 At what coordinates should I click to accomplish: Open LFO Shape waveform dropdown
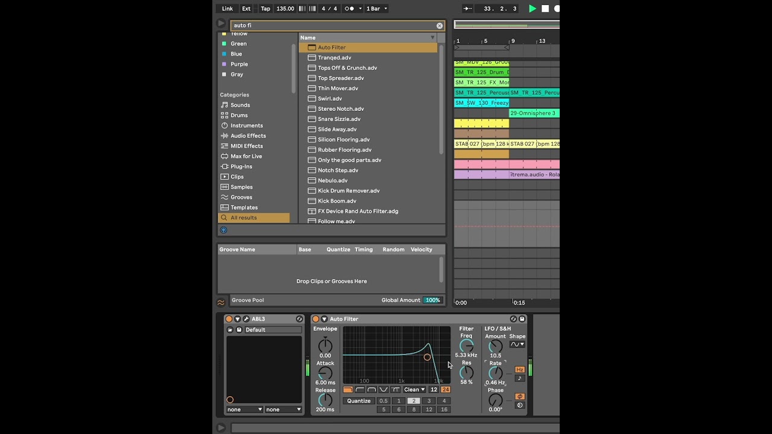(517, 344)
